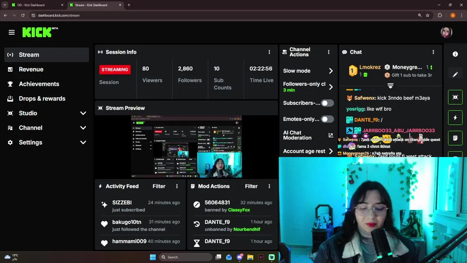Expand the Studio sidebar section
The width and height of the screenshot is (467, 263).
[83, 113]
